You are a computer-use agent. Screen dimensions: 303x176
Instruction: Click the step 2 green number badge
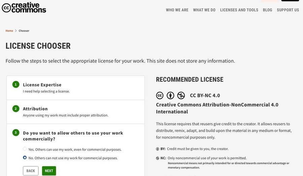pos(15,108)
